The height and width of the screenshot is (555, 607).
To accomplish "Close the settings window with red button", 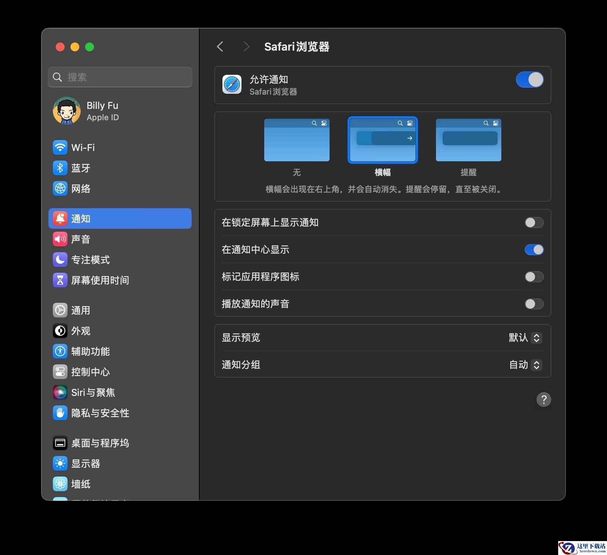I will (60, 47).
